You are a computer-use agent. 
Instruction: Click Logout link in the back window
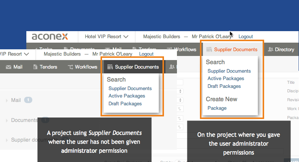(x=246, y=37)
